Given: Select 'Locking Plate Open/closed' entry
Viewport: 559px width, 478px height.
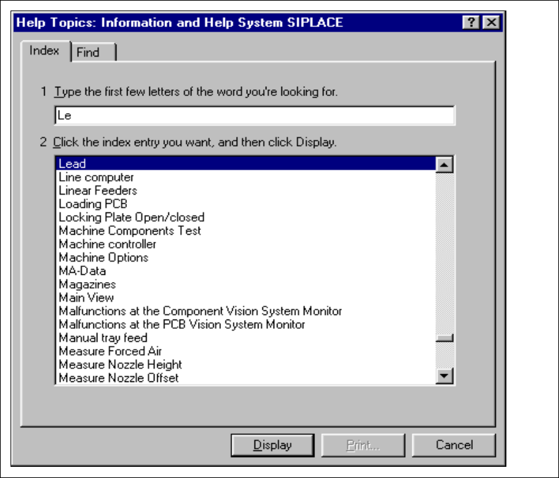Looking at the screenshot, I should click(x=246, y=217).
